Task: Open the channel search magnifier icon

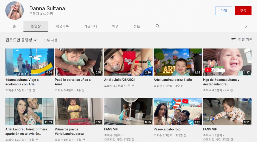Action: (158, 26)
